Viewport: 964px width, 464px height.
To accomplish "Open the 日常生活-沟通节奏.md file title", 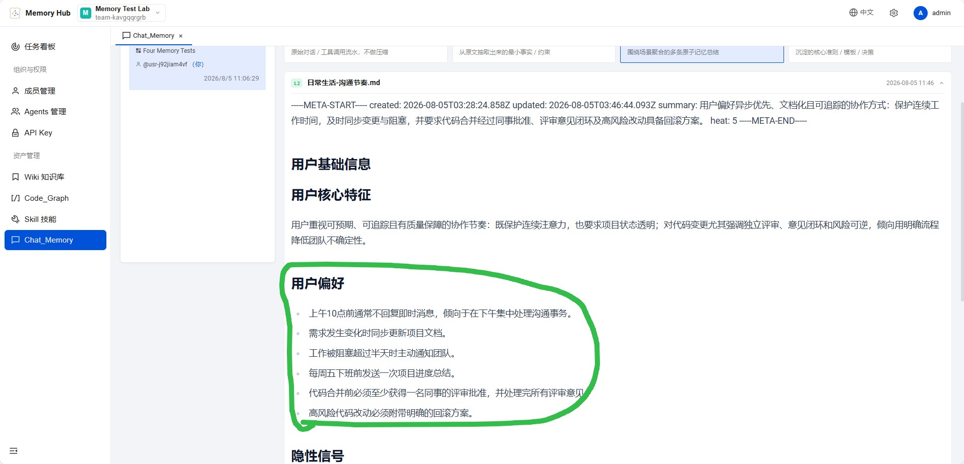I will 344,83.
